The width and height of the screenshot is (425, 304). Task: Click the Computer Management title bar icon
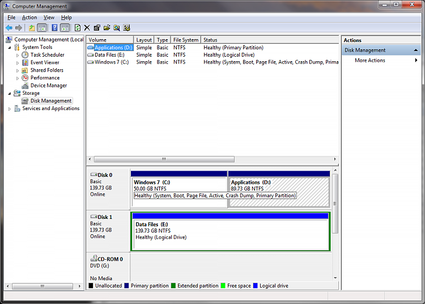[7, 6]
